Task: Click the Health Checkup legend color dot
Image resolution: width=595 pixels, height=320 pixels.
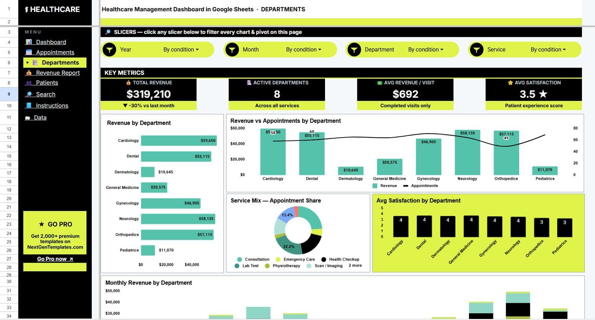Action: pos(324,259)
